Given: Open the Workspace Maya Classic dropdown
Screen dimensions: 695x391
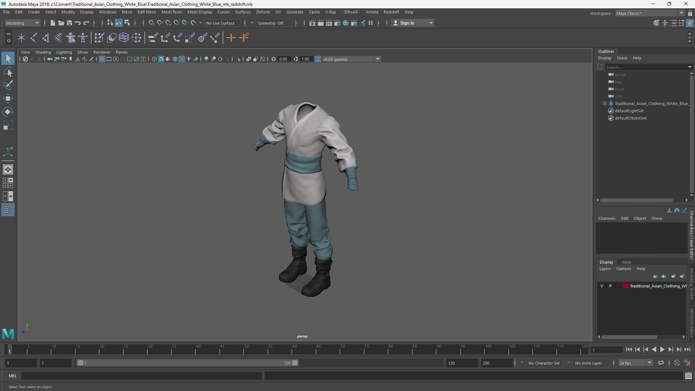Looking at the screenshot, I should (x=650, y=13).
